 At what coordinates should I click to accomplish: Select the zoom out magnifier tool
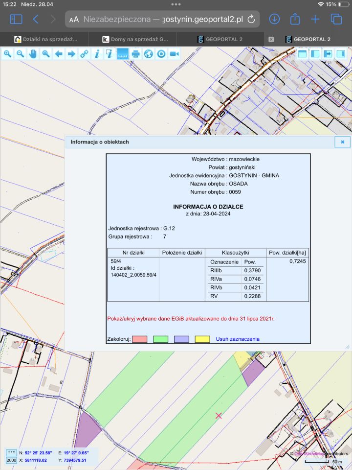tap(21, 54)
